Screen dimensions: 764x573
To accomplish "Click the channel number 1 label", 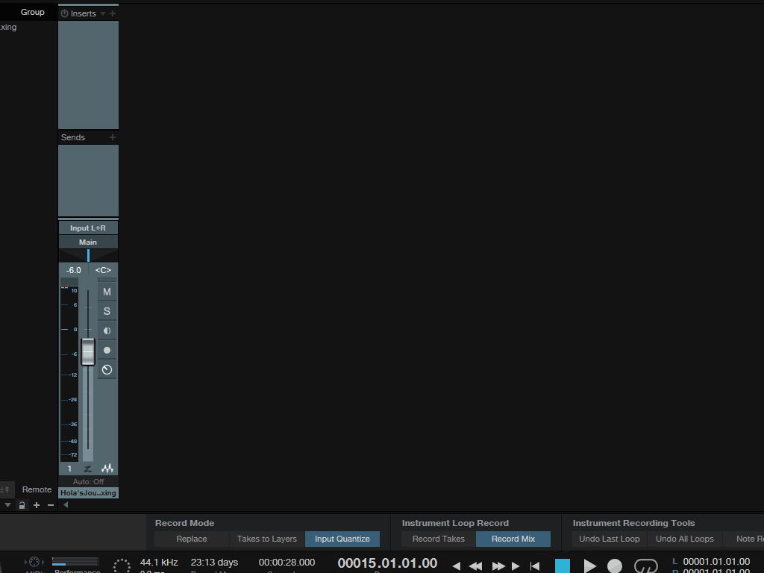I will click(69, 469).
